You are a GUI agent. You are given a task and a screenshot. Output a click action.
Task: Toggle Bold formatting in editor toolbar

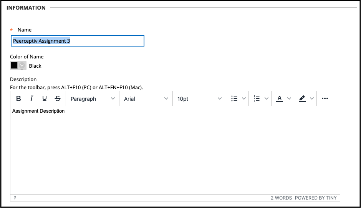(x=18, y=99)
